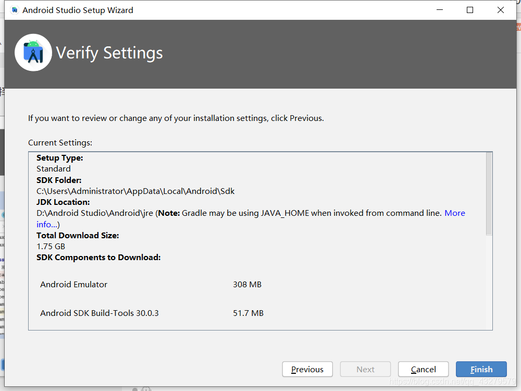Viewport: 521px width, 391px height.
Task: Click the Finish button
Action: (x=481, y=369)
